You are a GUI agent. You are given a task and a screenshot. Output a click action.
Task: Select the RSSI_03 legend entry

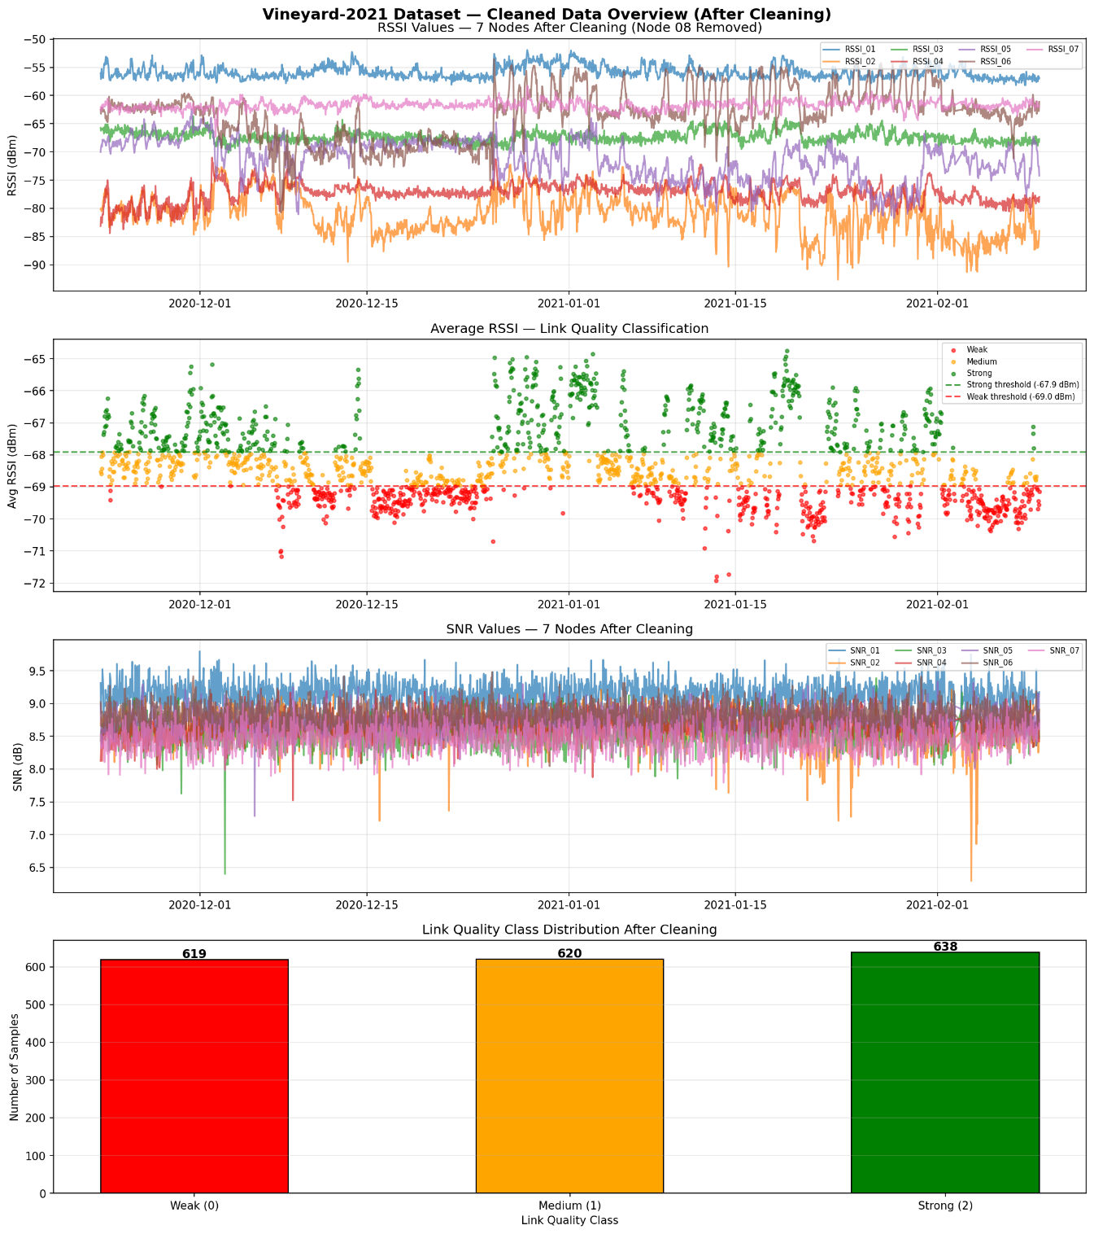coord(918,50)
